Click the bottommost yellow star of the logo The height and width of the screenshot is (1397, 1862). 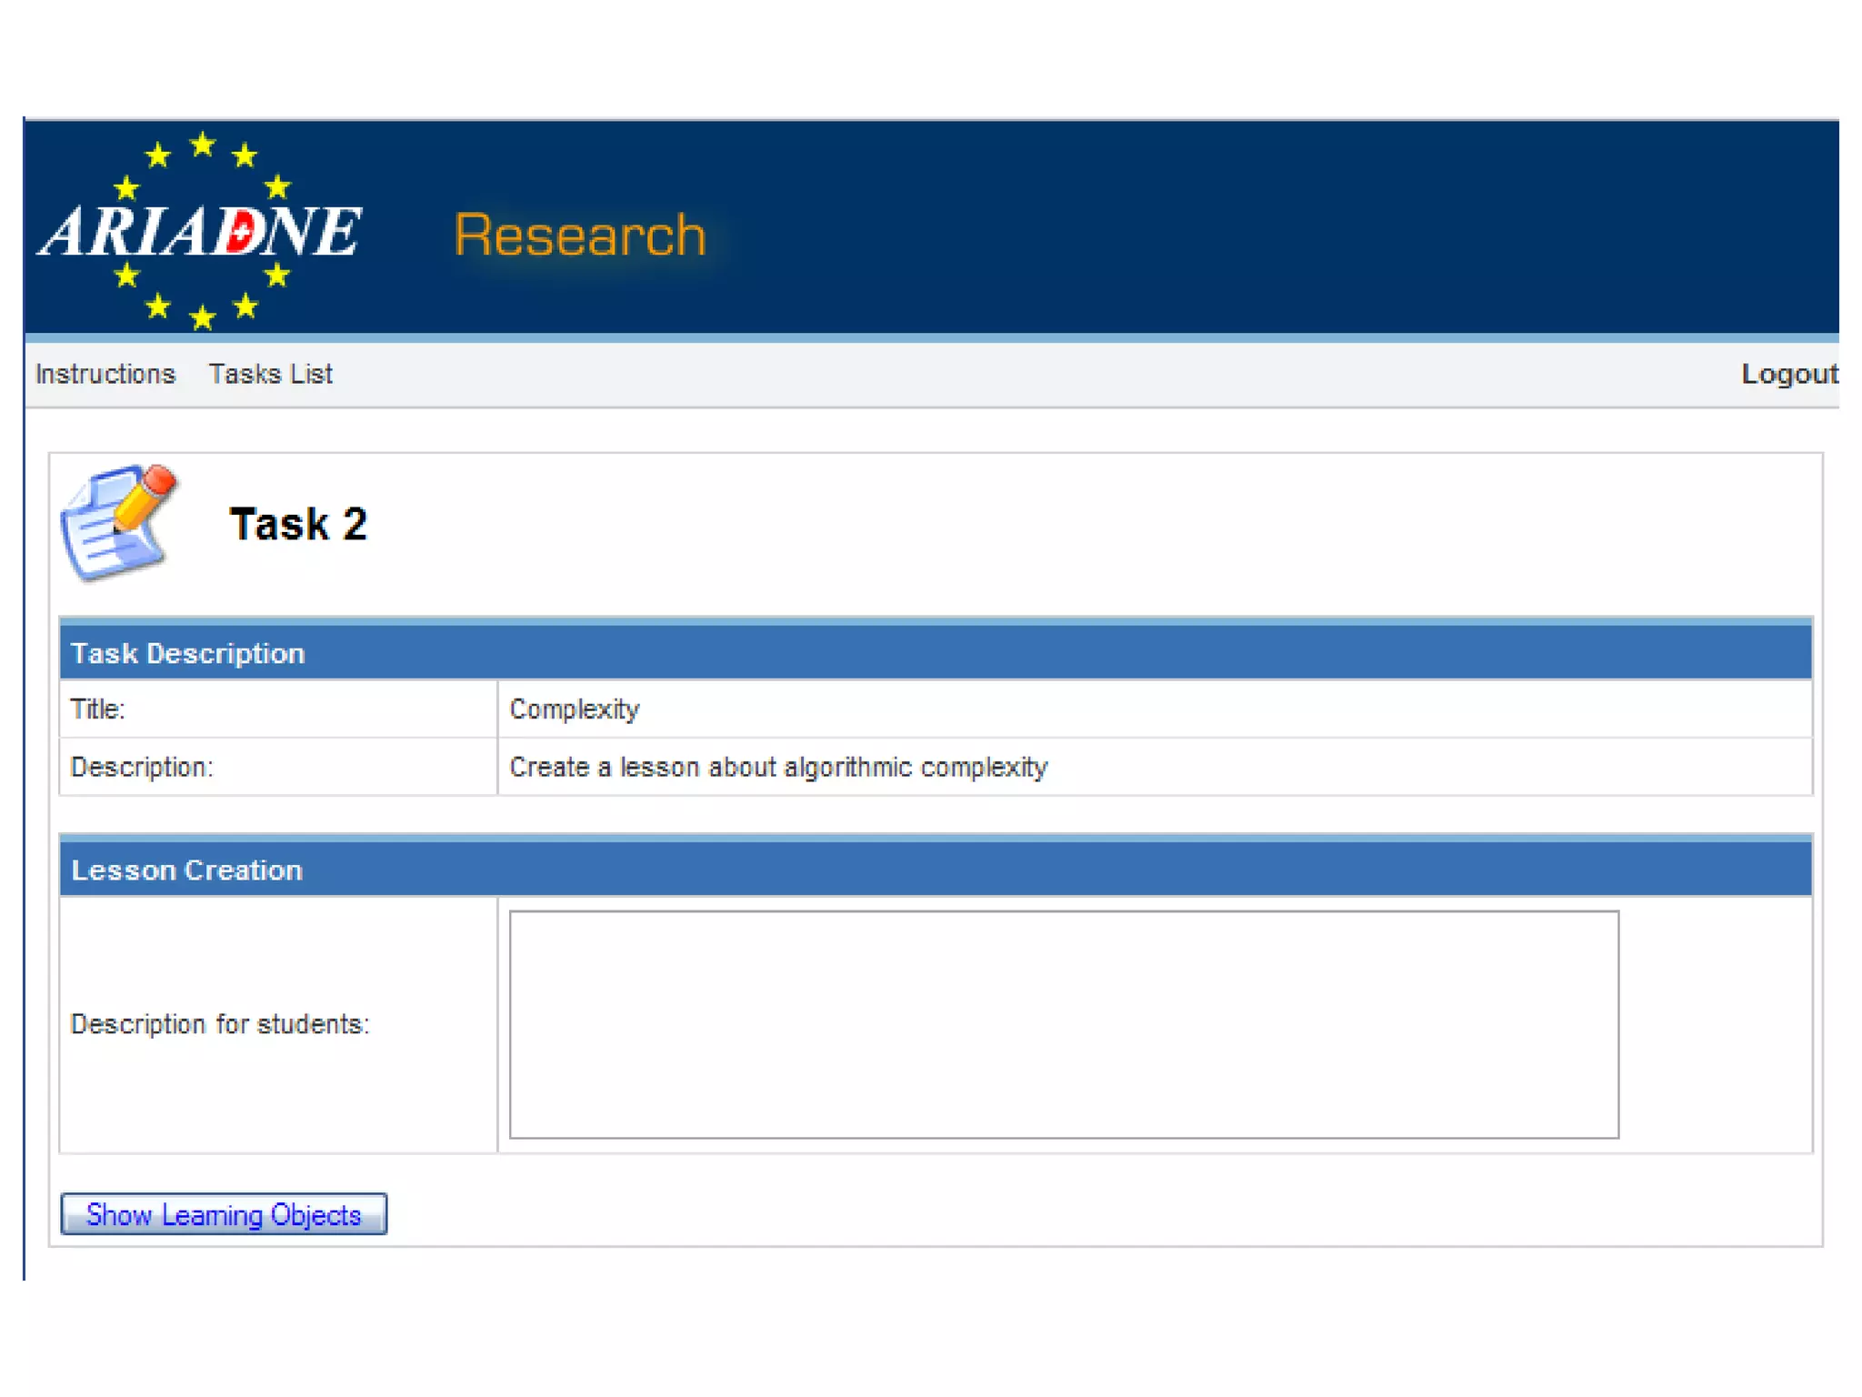(202, 317)
